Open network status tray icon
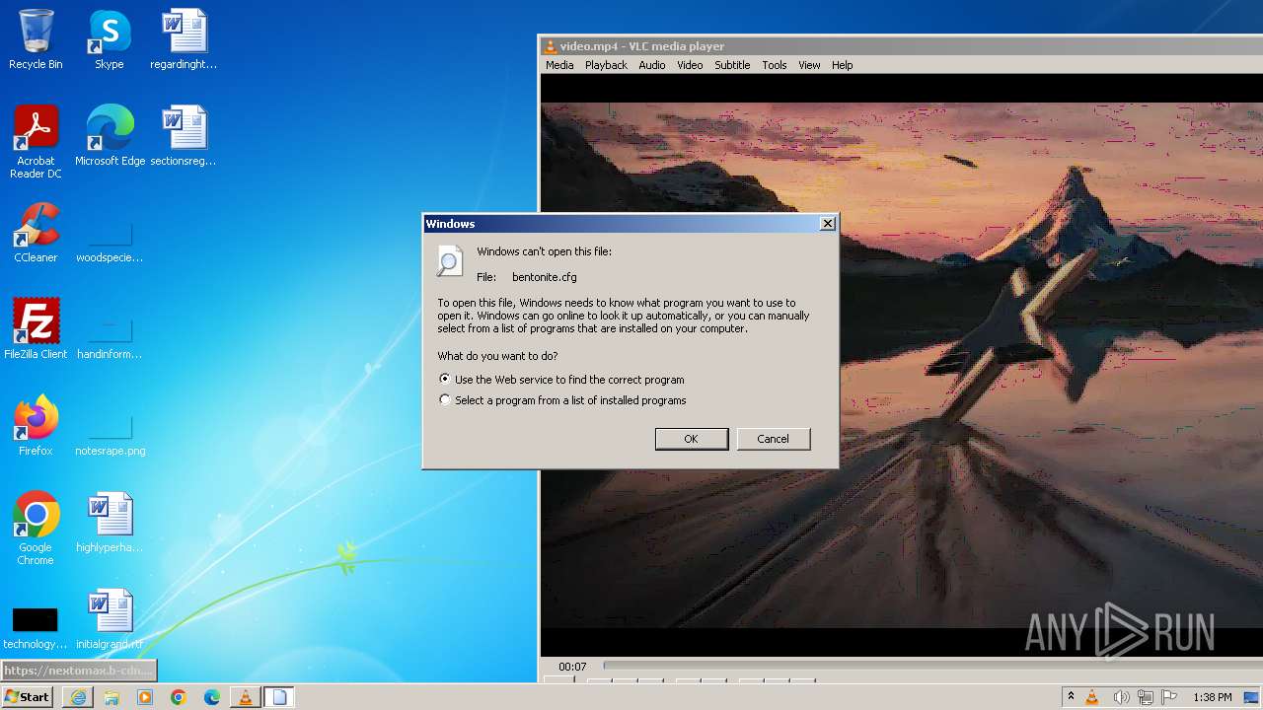 point(1147,697)
